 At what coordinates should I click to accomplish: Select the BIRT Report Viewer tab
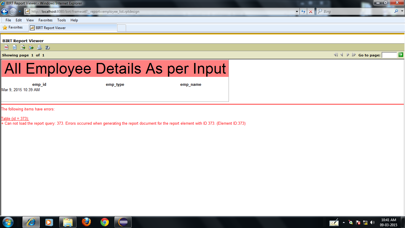[73, 28]
